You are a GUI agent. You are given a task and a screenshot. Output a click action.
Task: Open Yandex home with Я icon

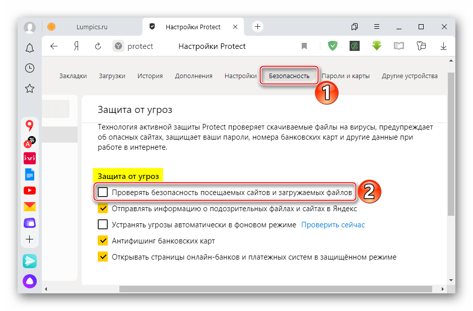pos(77,46)
